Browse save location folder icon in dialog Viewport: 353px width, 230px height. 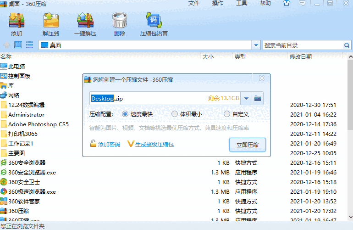pyautogui.click(x=258, y=98)
